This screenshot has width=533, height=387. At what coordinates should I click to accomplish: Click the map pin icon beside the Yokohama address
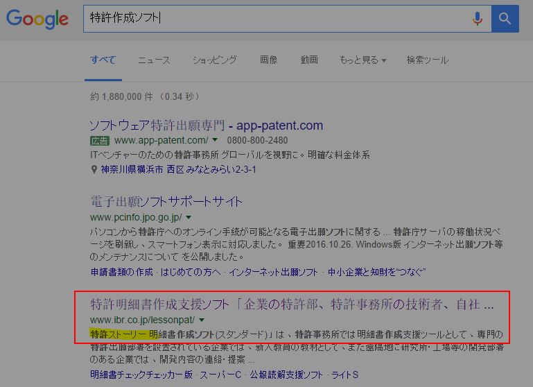click(94, 169)
